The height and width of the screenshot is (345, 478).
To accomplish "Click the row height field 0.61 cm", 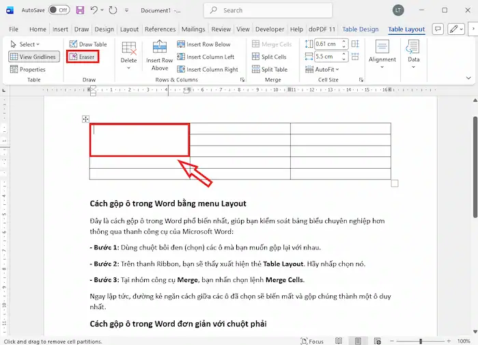I will (x=327, y=44).
